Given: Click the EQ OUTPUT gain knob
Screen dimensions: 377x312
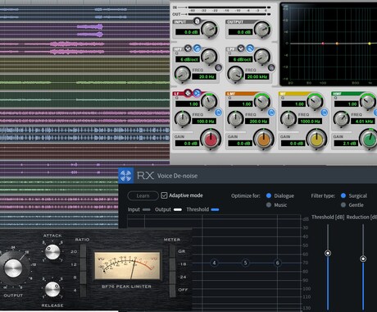Looking at the screenshot, I should coord(262,30).
